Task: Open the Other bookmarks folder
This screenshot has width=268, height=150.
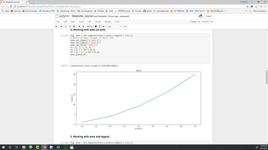Action: pyautogui.click(x=258, y=11)
